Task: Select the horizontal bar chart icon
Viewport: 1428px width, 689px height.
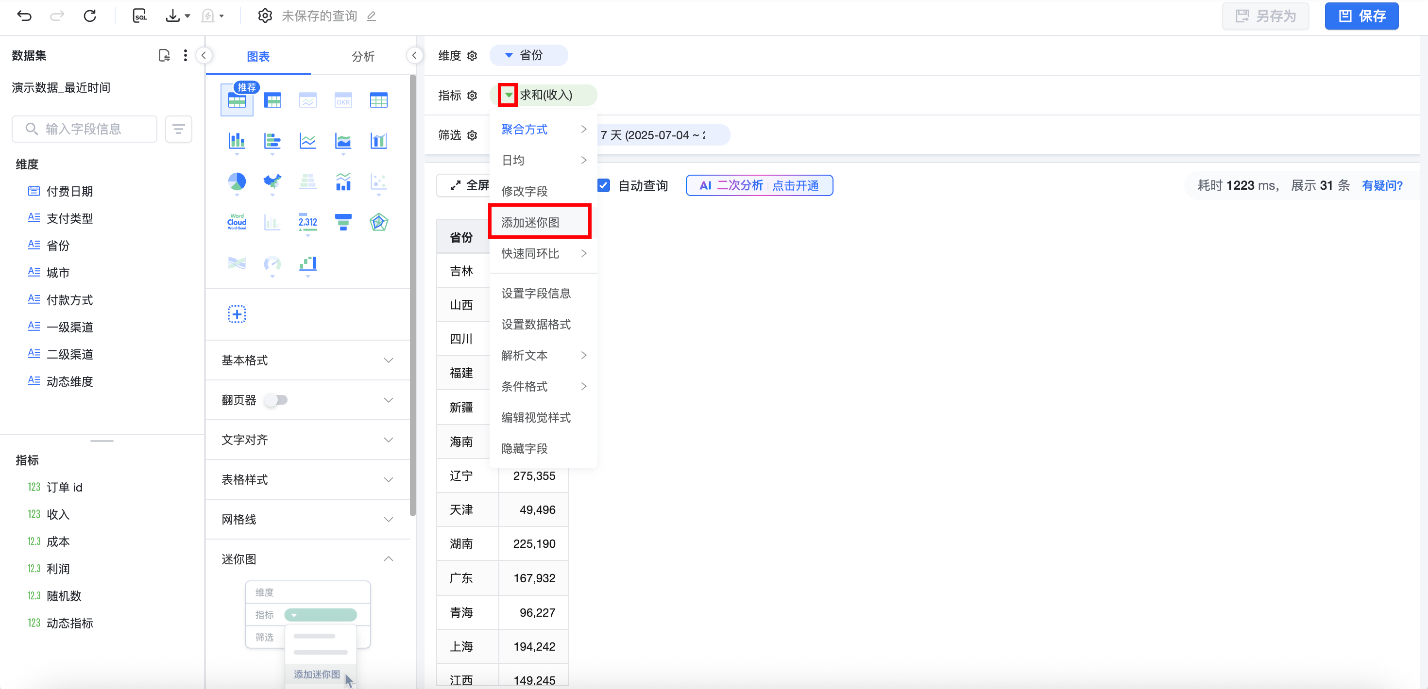Action: (272, 141)
